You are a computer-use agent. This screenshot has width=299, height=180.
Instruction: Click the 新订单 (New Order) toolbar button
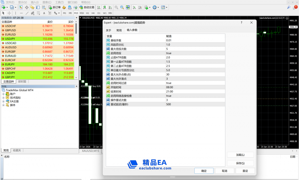(x=55, y=7)
